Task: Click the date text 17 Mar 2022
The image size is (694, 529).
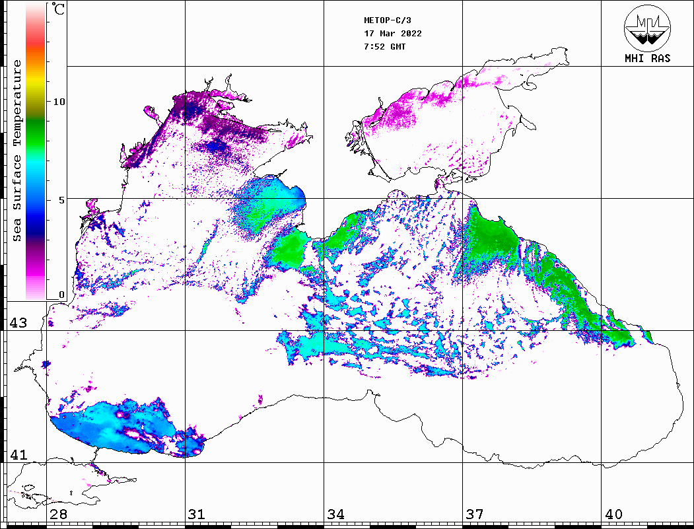Action: coord(393,34)
